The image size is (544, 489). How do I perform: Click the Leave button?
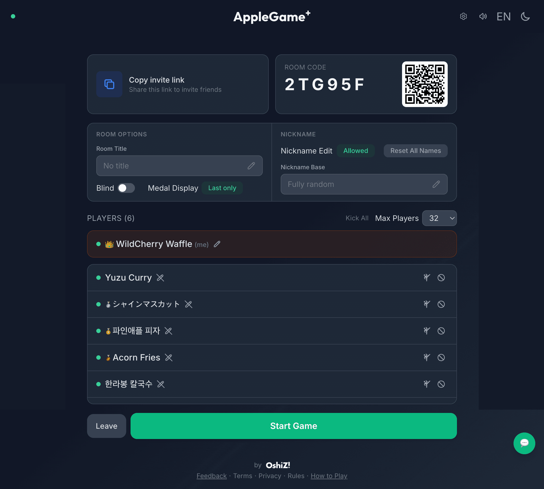coord(106,426)
